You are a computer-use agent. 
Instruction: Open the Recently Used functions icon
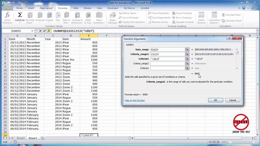click(30, 18)
